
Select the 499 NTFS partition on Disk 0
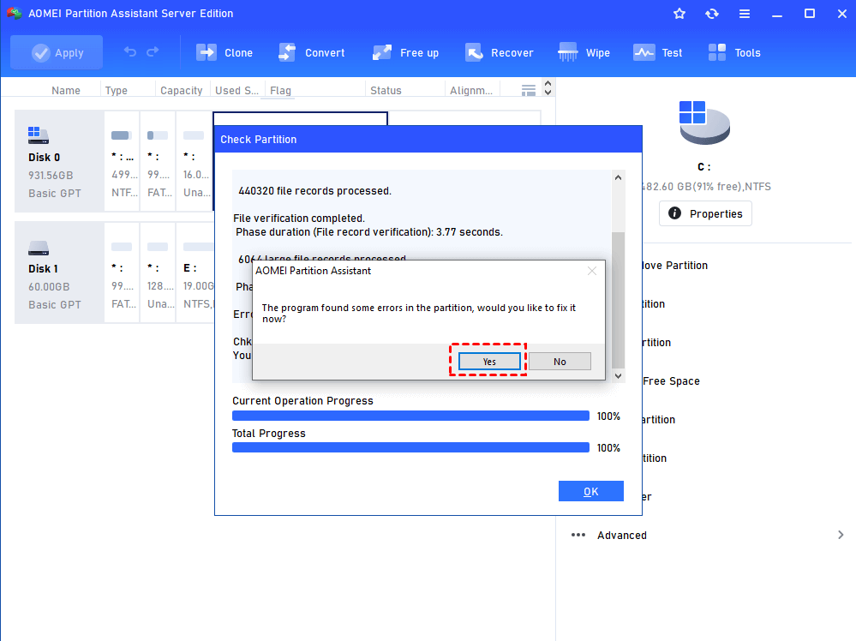[x=122, y=161]
